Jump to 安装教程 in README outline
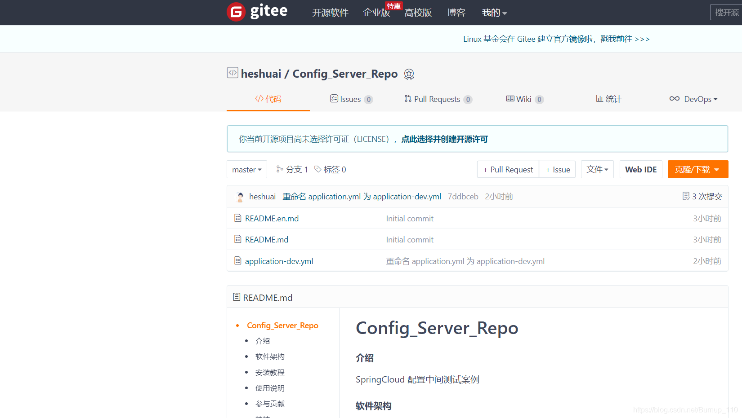 [x=270, y=373]
